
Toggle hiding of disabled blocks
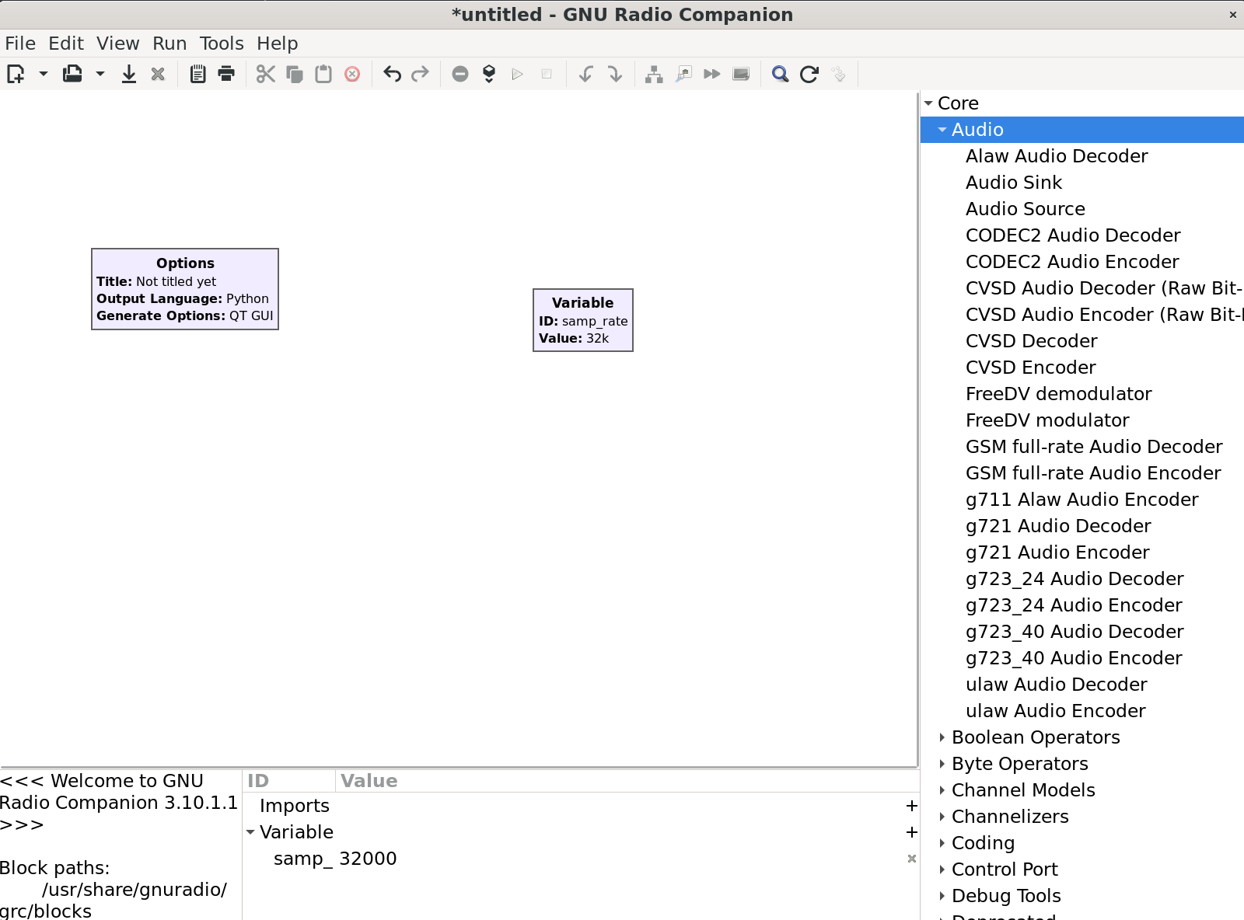[741, 74]
